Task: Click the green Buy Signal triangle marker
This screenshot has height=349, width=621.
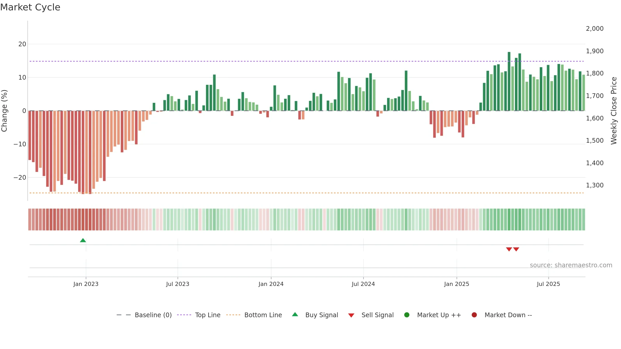Action: click(83, 240)
